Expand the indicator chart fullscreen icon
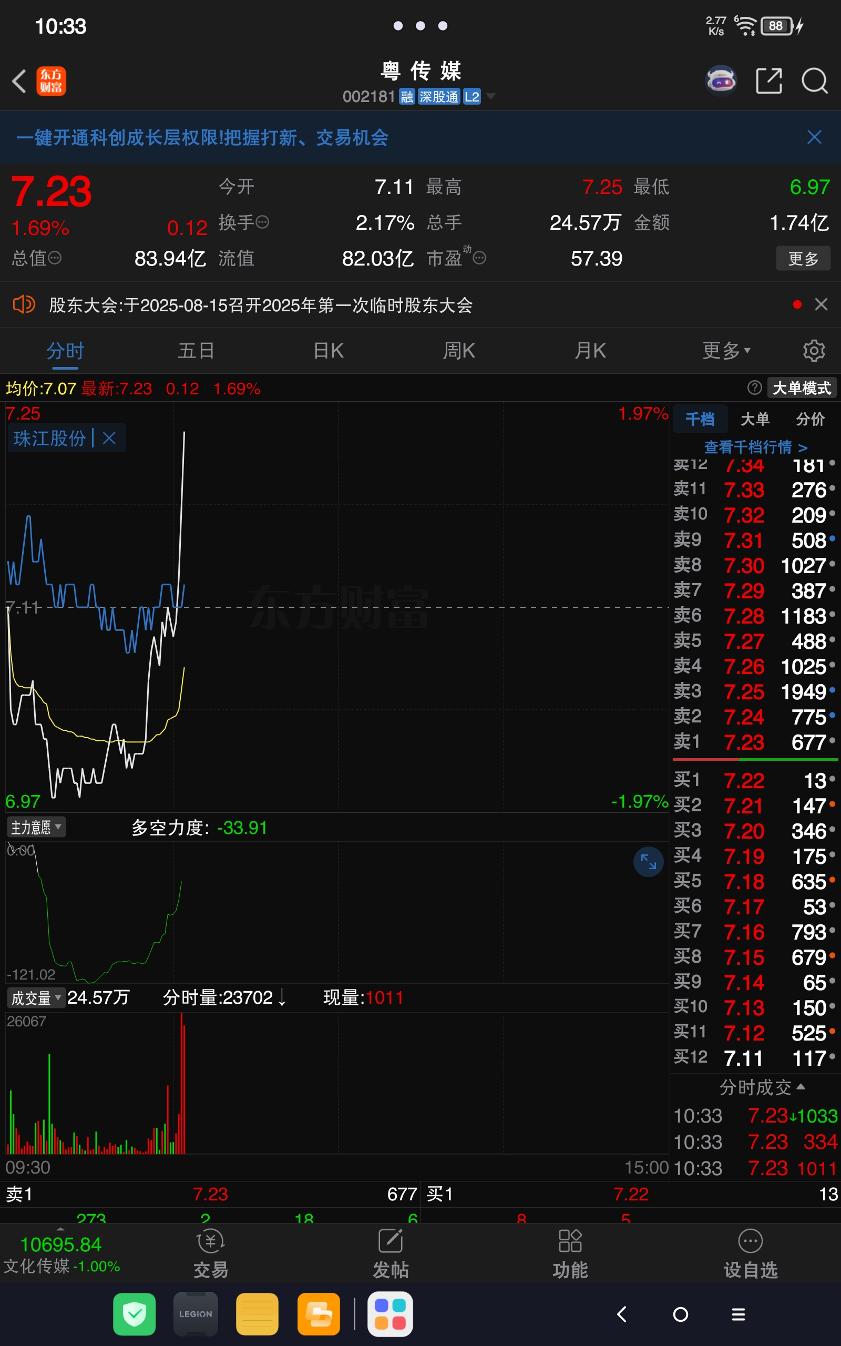 (x=649, y=862)
